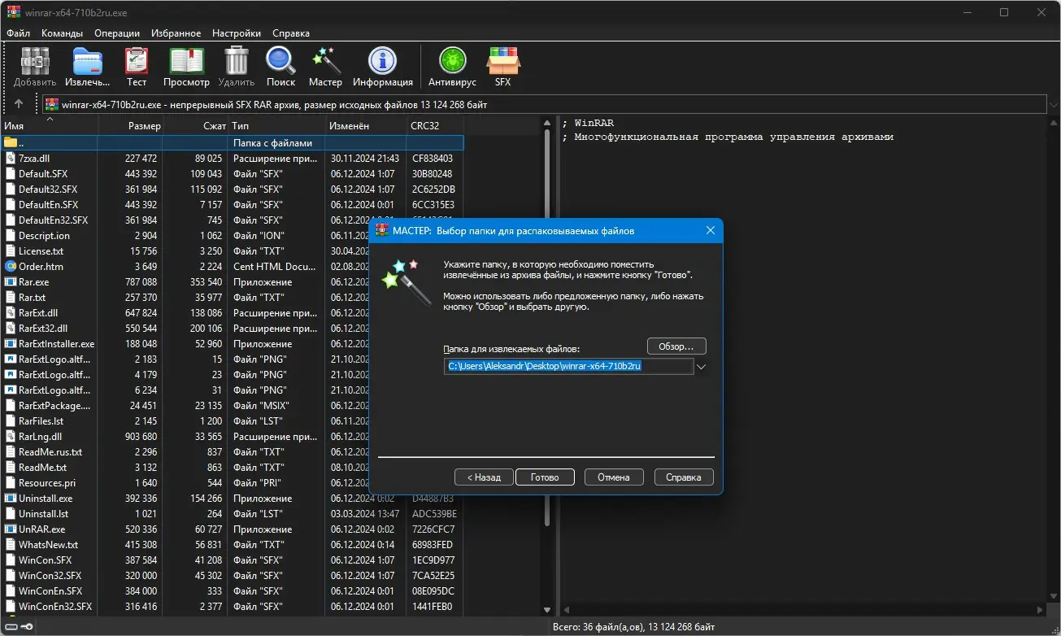Screen dimensions: 1061x636
Task: Open the Просмотр (View) tool
Action: pos(186,62)
